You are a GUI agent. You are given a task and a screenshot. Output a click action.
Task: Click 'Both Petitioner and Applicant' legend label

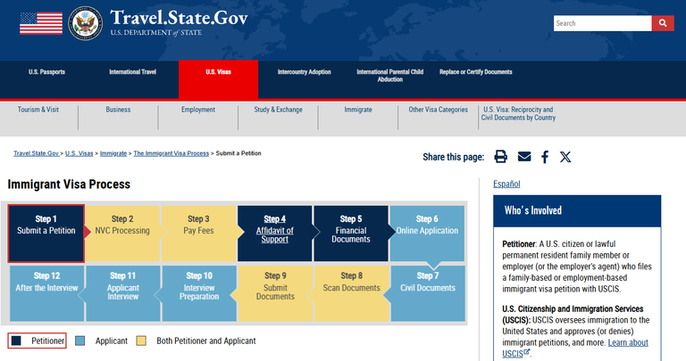[x=206, y=340]
